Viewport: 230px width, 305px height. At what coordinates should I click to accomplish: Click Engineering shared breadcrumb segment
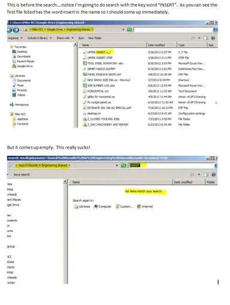pyautogui.click(x=78, y=29)
